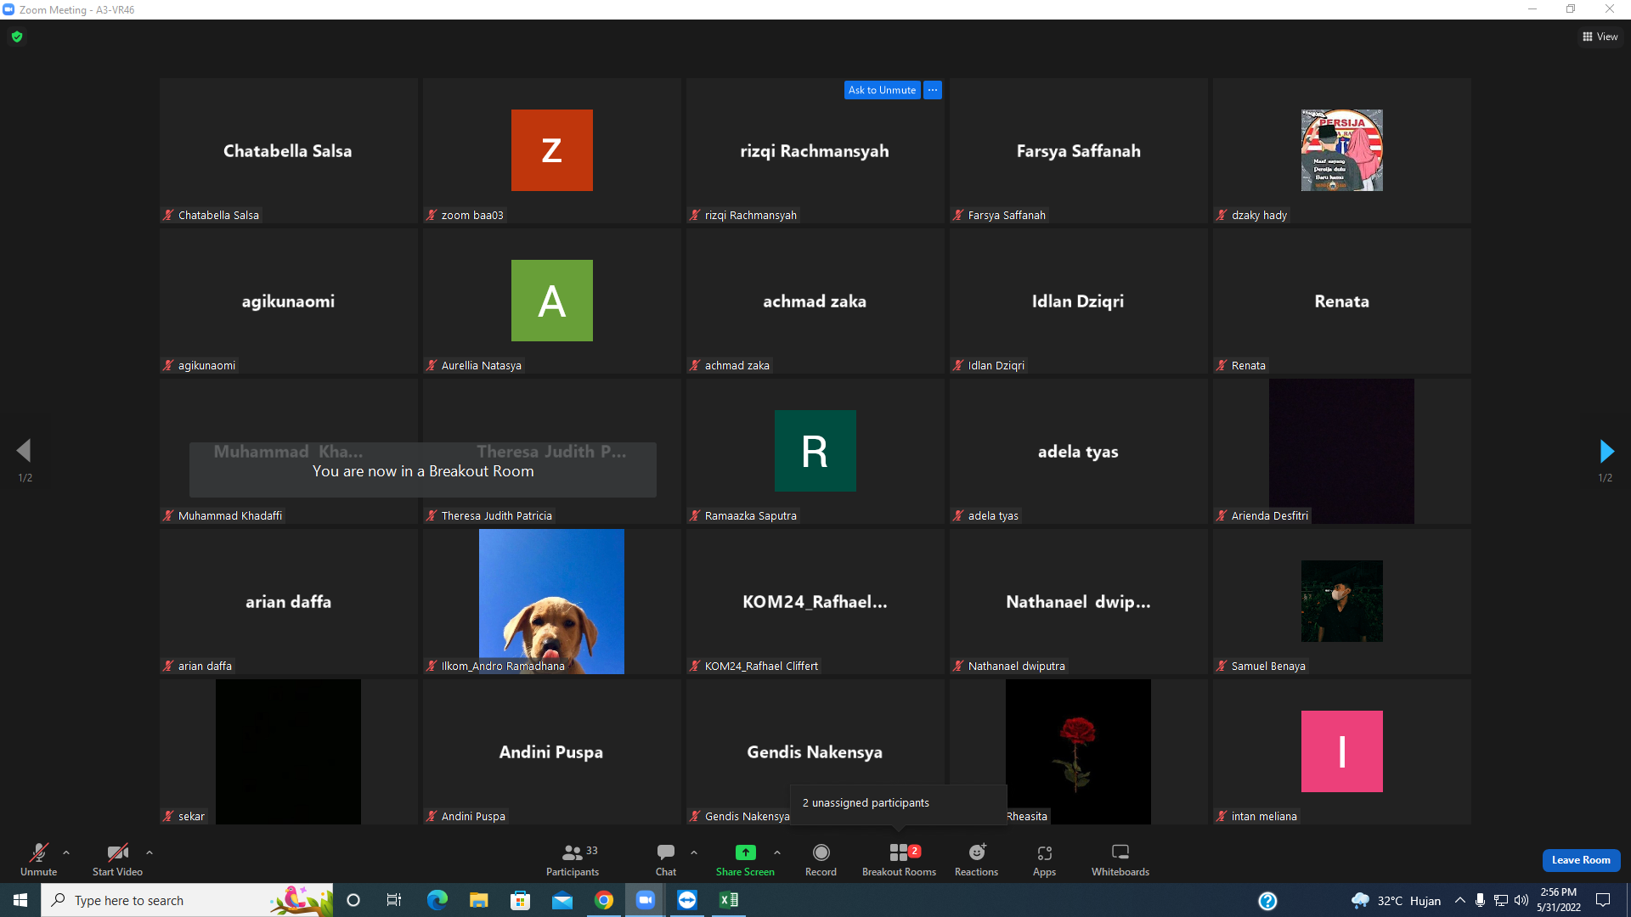The height and width of the screenshot is (917, 1631).
Task: Open the Chat panel icon
Action: (x=666, y=852)
